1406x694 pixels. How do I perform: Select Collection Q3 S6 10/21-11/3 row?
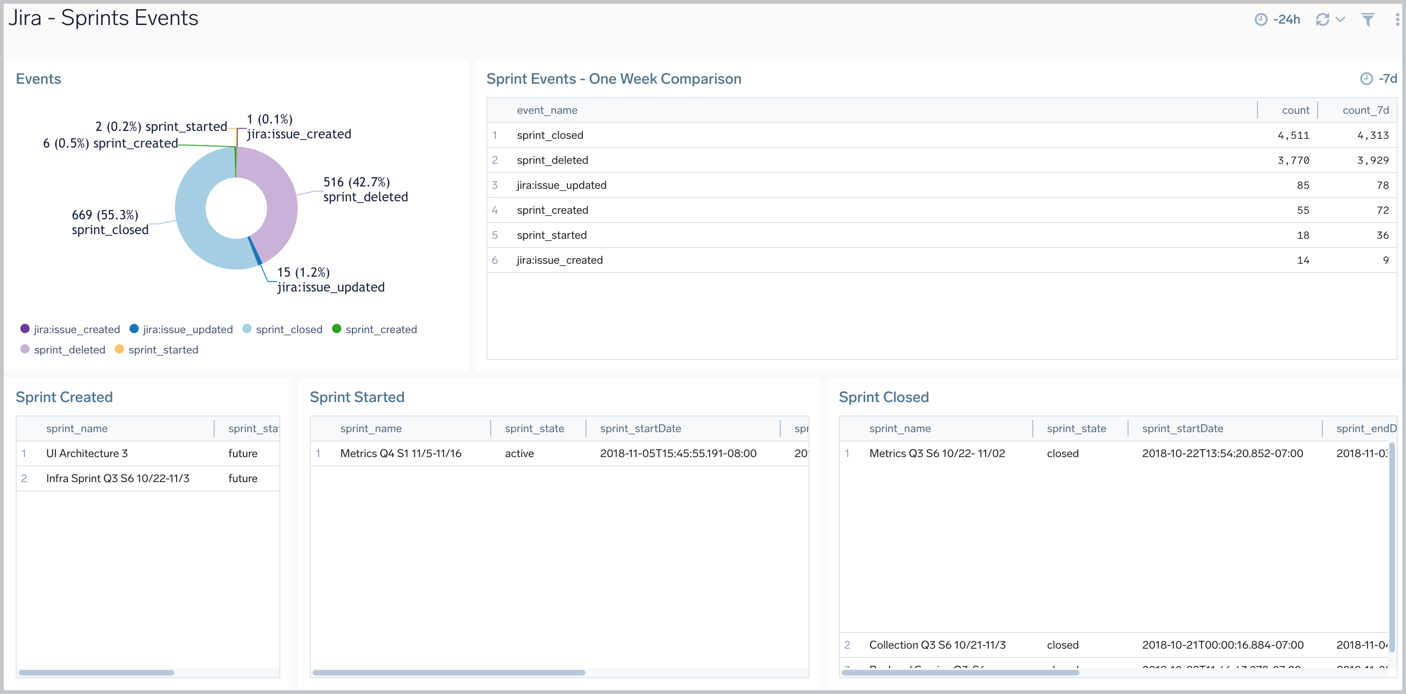pyautogui.click(x=1113, y=645)
